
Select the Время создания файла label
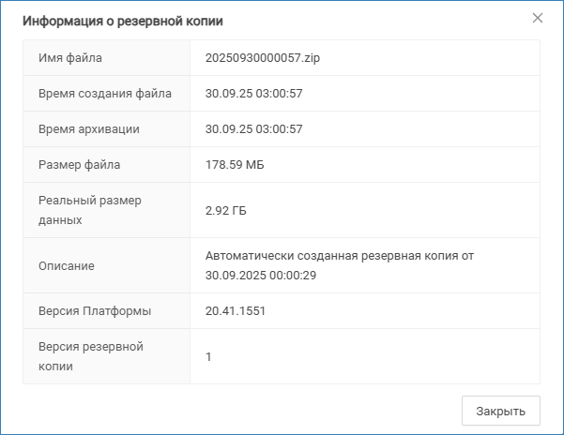coord(105,94)
